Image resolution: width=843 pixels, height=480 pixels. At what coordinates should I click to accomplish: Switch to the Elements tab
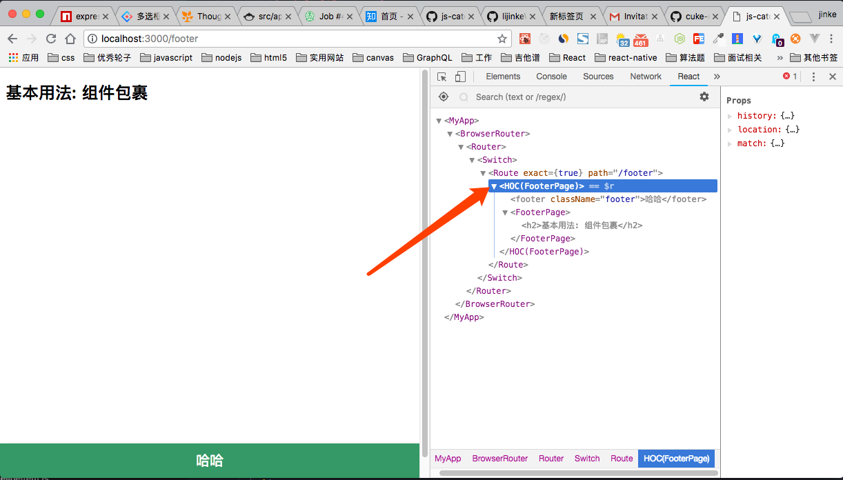tap(503, 77)
